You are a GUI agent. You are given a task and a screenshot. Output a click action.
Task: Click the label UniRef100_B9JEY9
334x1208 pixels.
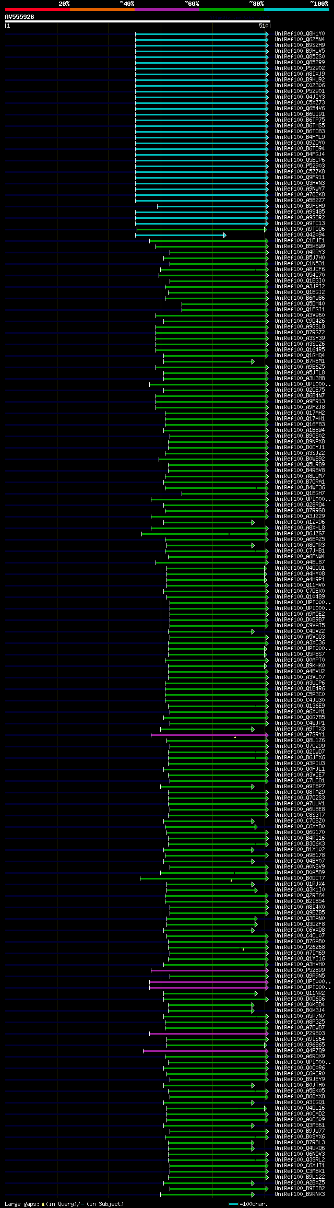point(300,1080)
